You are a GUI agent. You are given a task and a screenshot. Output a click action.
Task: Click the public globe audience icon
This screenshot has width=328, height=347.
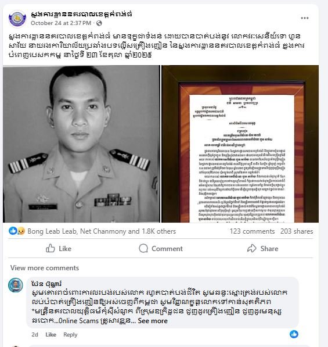99,23
